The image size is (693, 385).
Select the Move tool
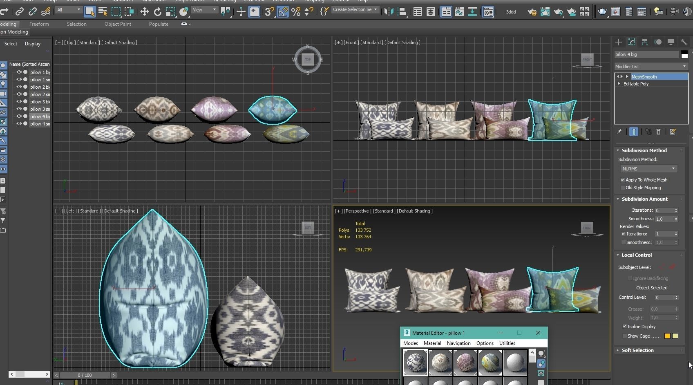click(144, 11)
